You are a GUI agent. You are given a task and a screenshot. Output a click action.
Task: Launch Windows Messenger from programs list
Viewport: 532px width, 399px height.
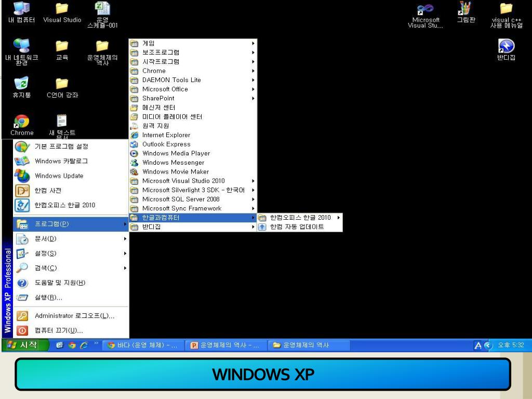click(193, 163)
